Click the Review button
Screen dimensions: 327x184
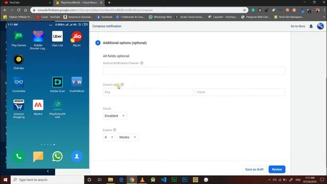[277, 169]
